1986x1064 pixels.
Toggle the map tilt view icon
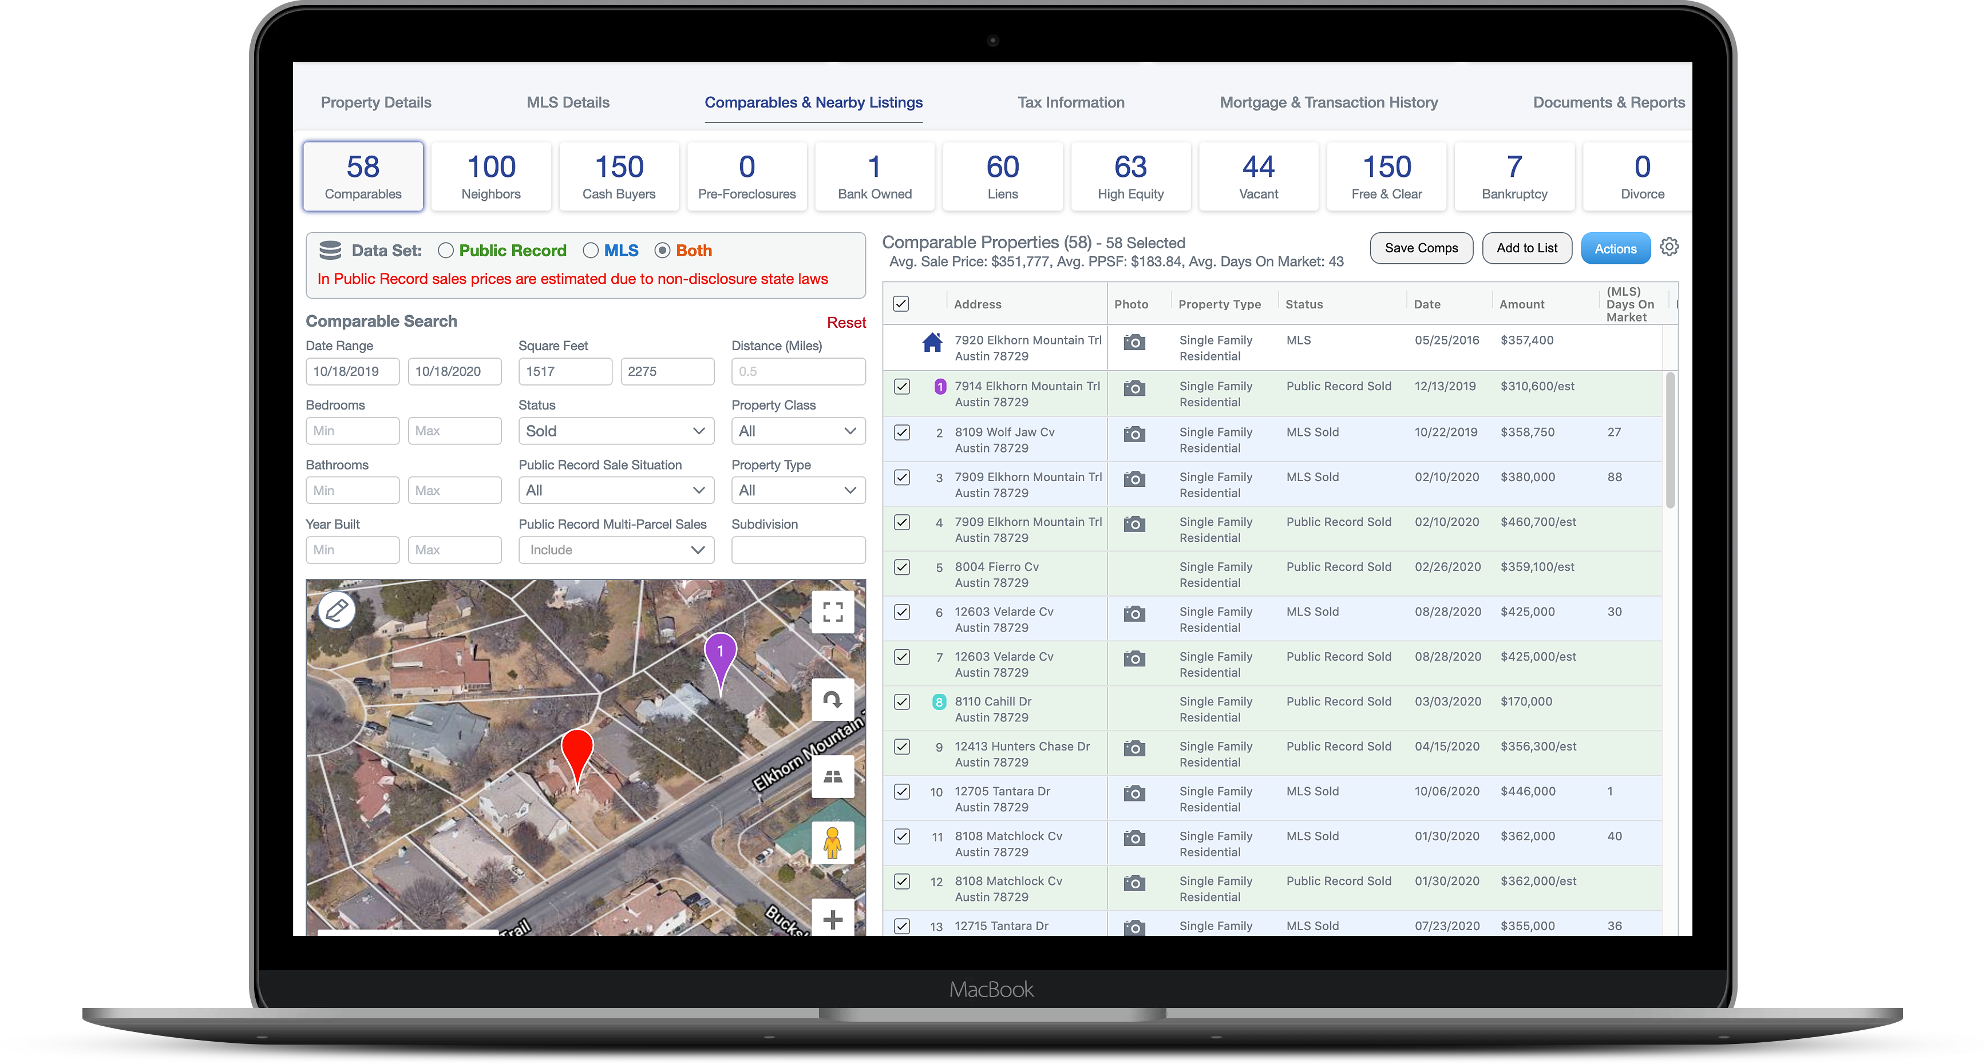click(x=833, y=777)
